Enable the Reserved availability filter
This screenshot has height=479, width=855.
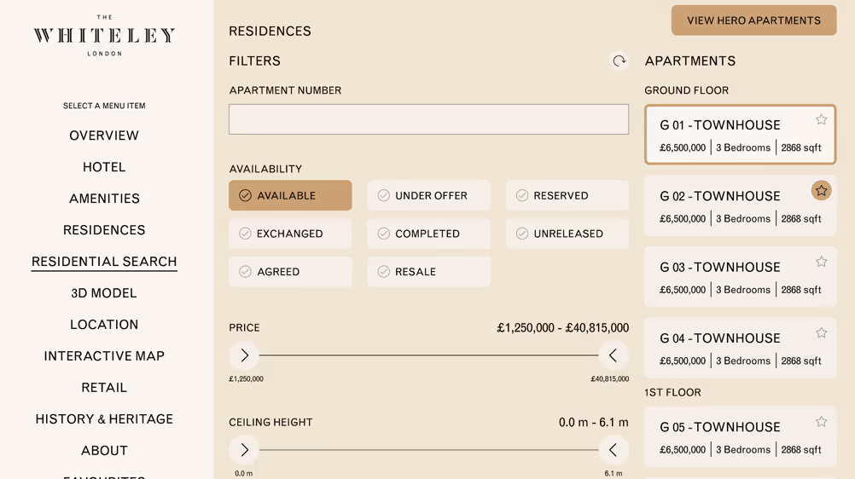[567, 195]
